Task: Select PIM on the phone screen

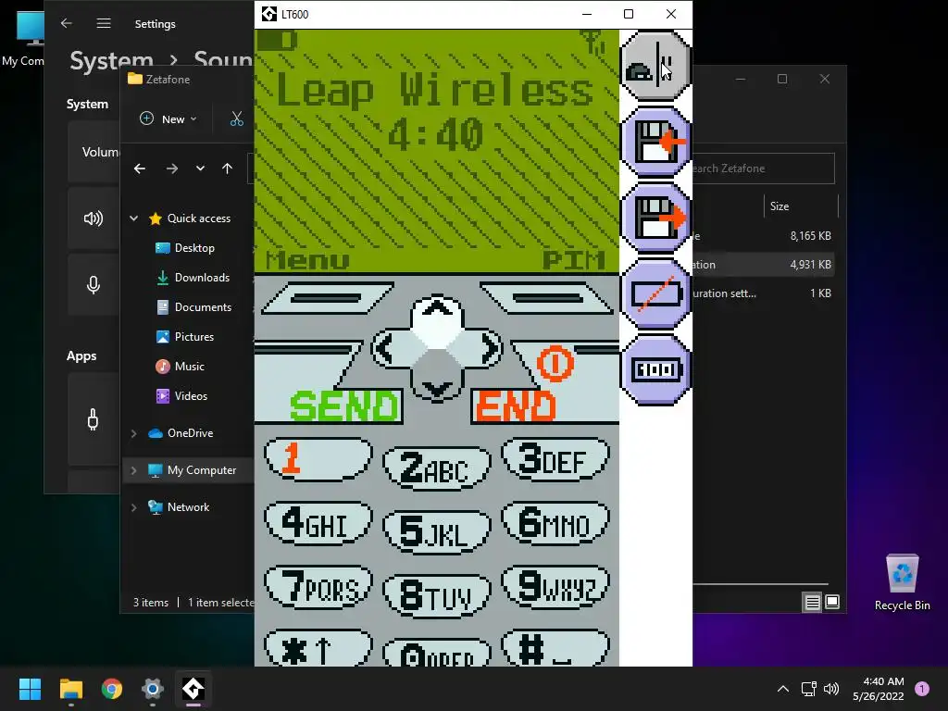Action: (x=573, y=260)
